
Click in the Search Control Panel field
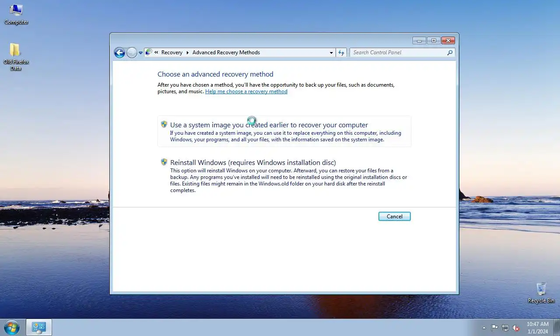click(398, 52)
